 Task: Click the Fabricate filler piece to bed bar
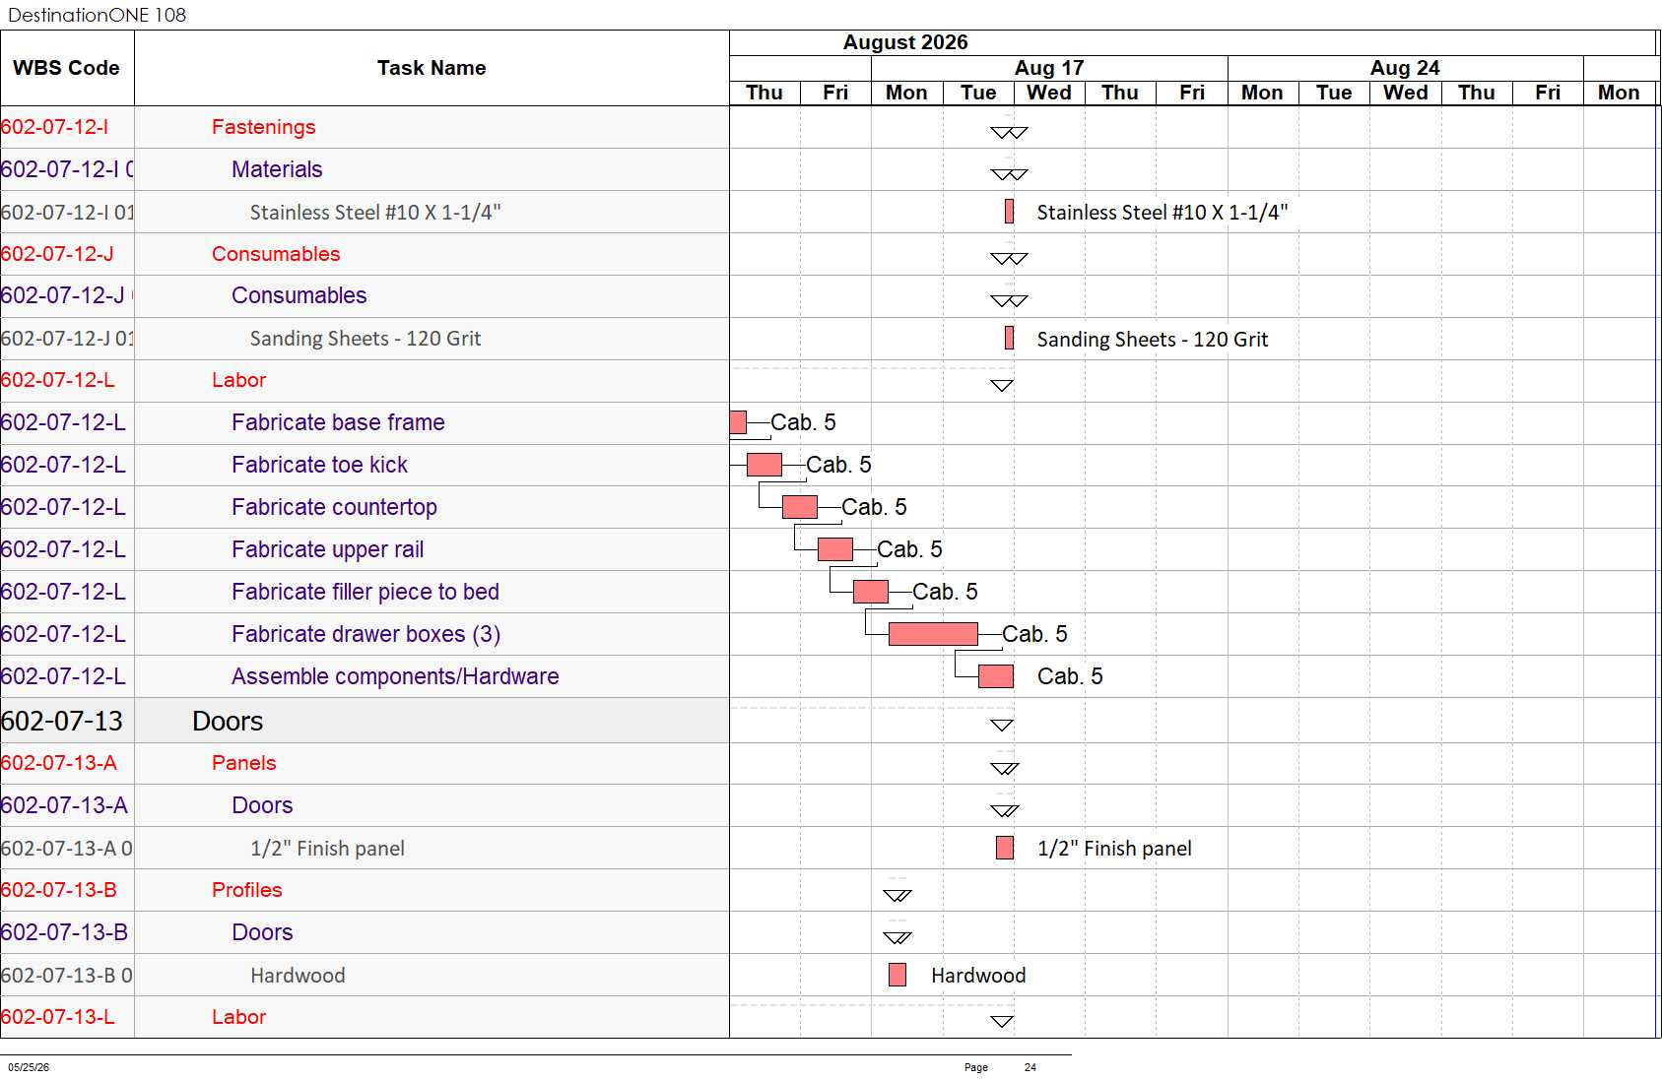871,592
